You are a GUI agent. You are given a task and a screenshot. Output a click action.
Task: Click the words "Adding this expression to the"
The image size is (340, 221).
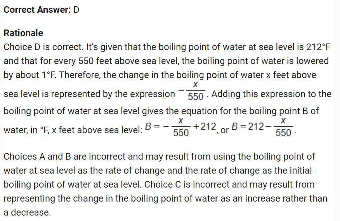click(x=272, y=94)
